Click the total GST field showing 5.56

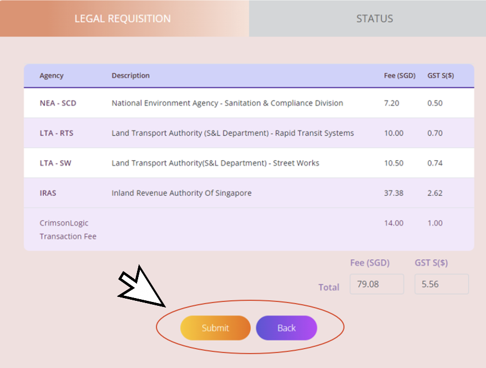click(x=441, y=284)
